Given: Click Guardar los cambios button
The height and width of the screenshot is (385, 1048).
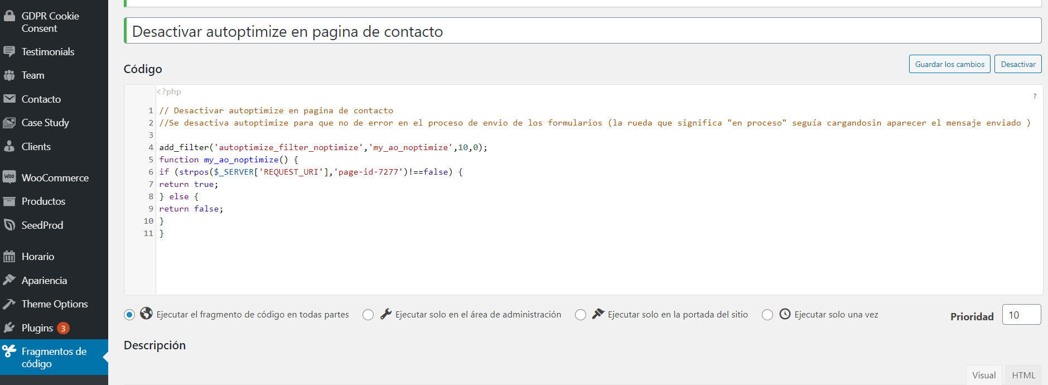Looking at the screenshot, I should point(950,64).
